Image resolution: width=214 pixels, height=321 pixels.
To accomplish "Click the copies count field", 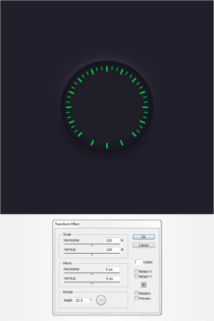I will coord(137,262).
